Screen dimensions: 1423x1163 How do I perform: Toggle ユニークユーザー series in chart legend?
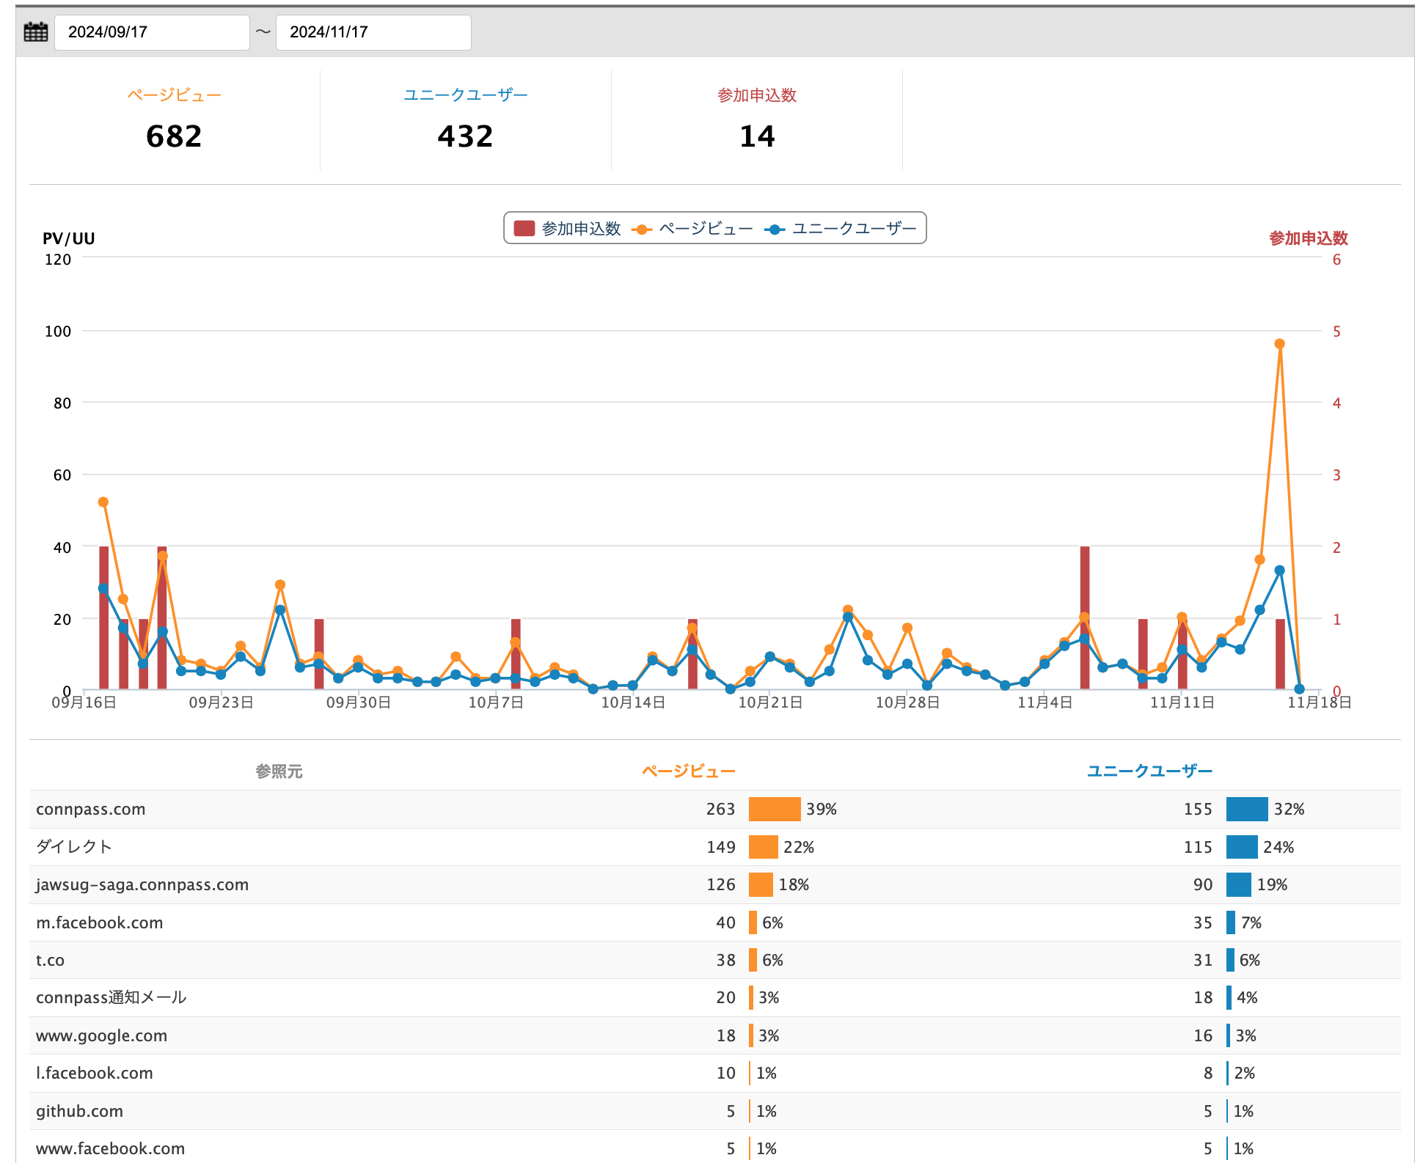(x=841, y=229)
